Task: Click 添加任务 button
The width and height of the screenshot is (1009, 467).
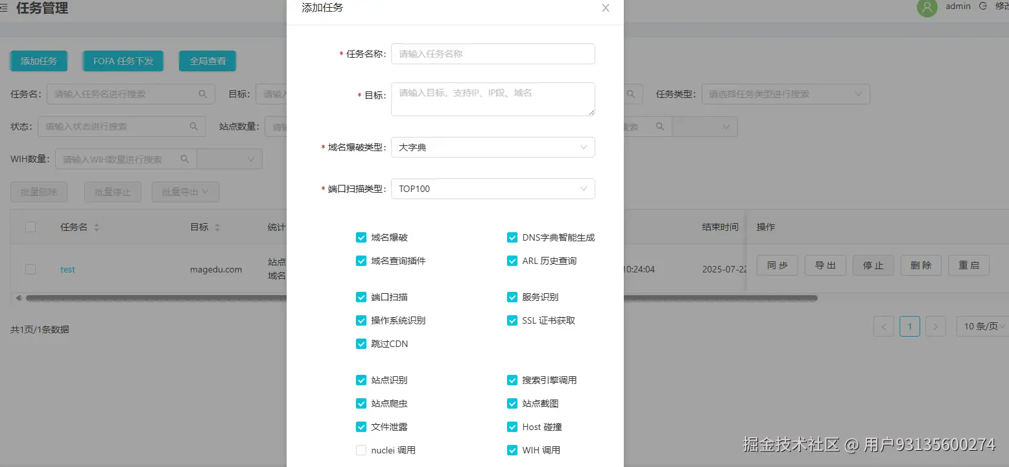Action: 39,61
